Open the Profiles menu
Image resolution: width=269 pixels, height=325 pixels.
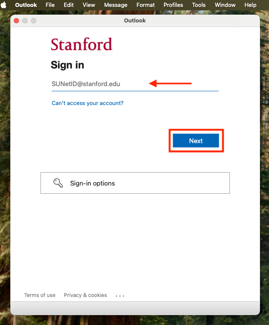pos(173,5)
